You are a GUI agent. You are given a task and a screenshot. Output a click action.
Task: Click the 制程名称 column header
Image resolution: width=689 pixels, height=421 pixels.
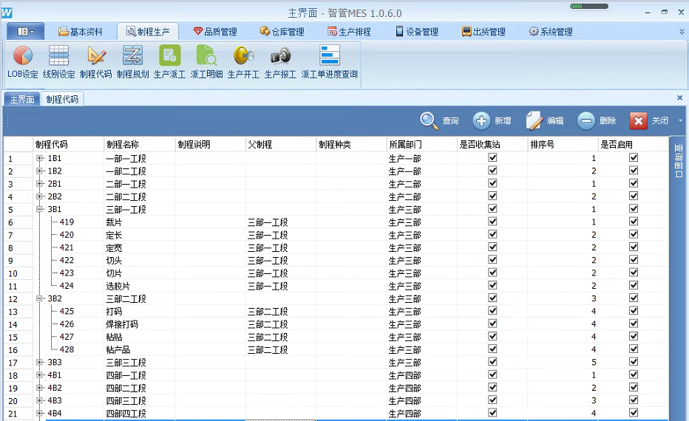click(x=139, y=145)
